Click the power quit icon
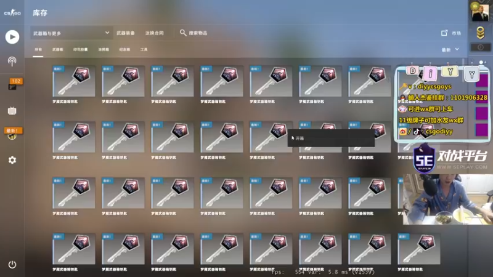The width and height of the screenshot is (493, 277). (12, 265)
